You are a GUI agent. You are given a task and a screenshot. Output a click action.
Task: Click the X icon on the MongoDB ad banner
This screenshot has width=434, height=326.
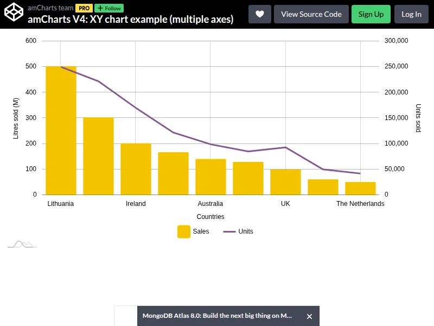tap(310, 316)
